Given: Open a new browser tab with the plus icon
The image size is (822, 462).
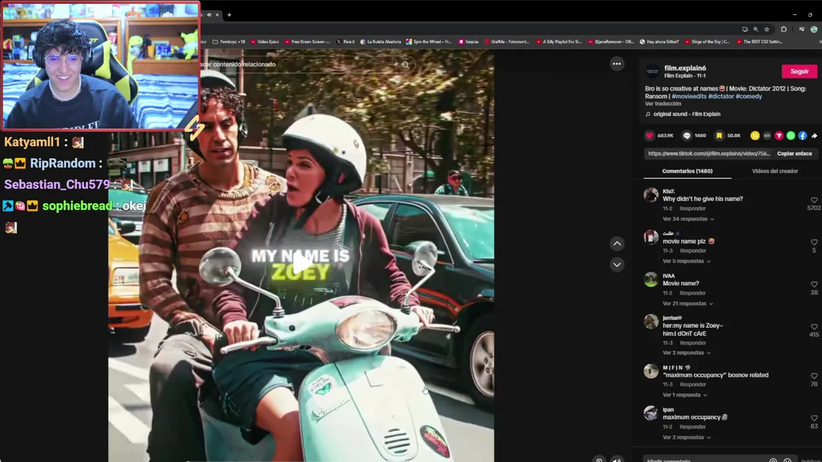Looking at the screenshot, I should [229, 15].
